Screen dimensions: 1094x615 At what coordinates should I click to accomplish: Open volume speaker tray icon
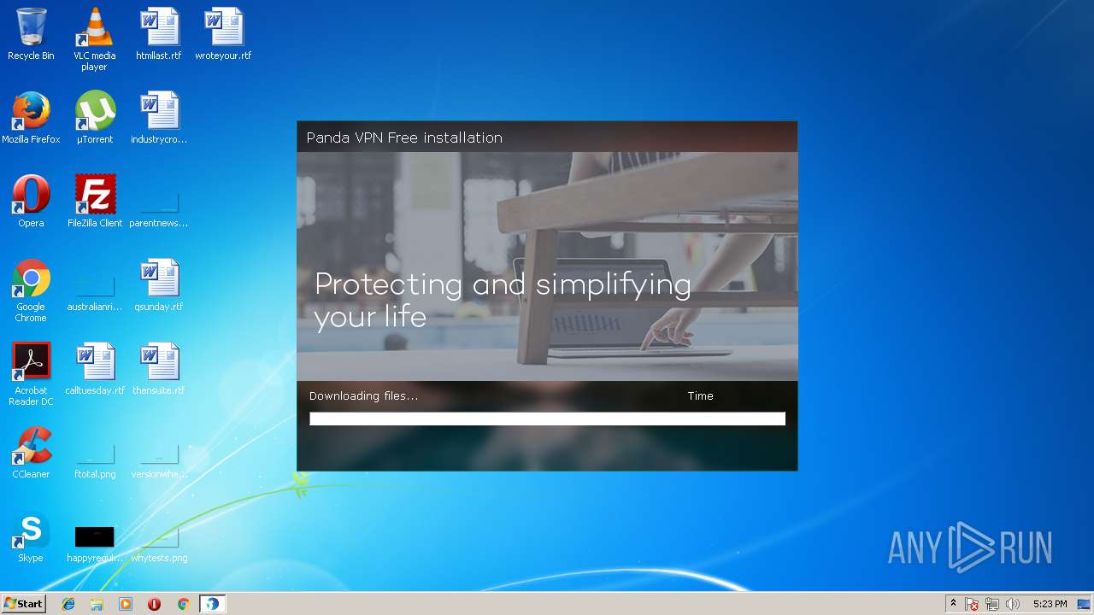[x=1013, y=604]
